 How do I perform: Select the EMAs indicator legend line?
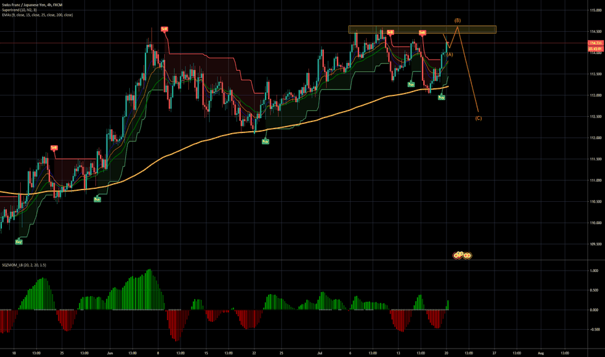pos(37,15)
